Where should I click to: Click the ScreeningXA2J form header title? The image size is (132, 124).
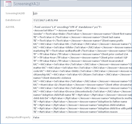26,4
